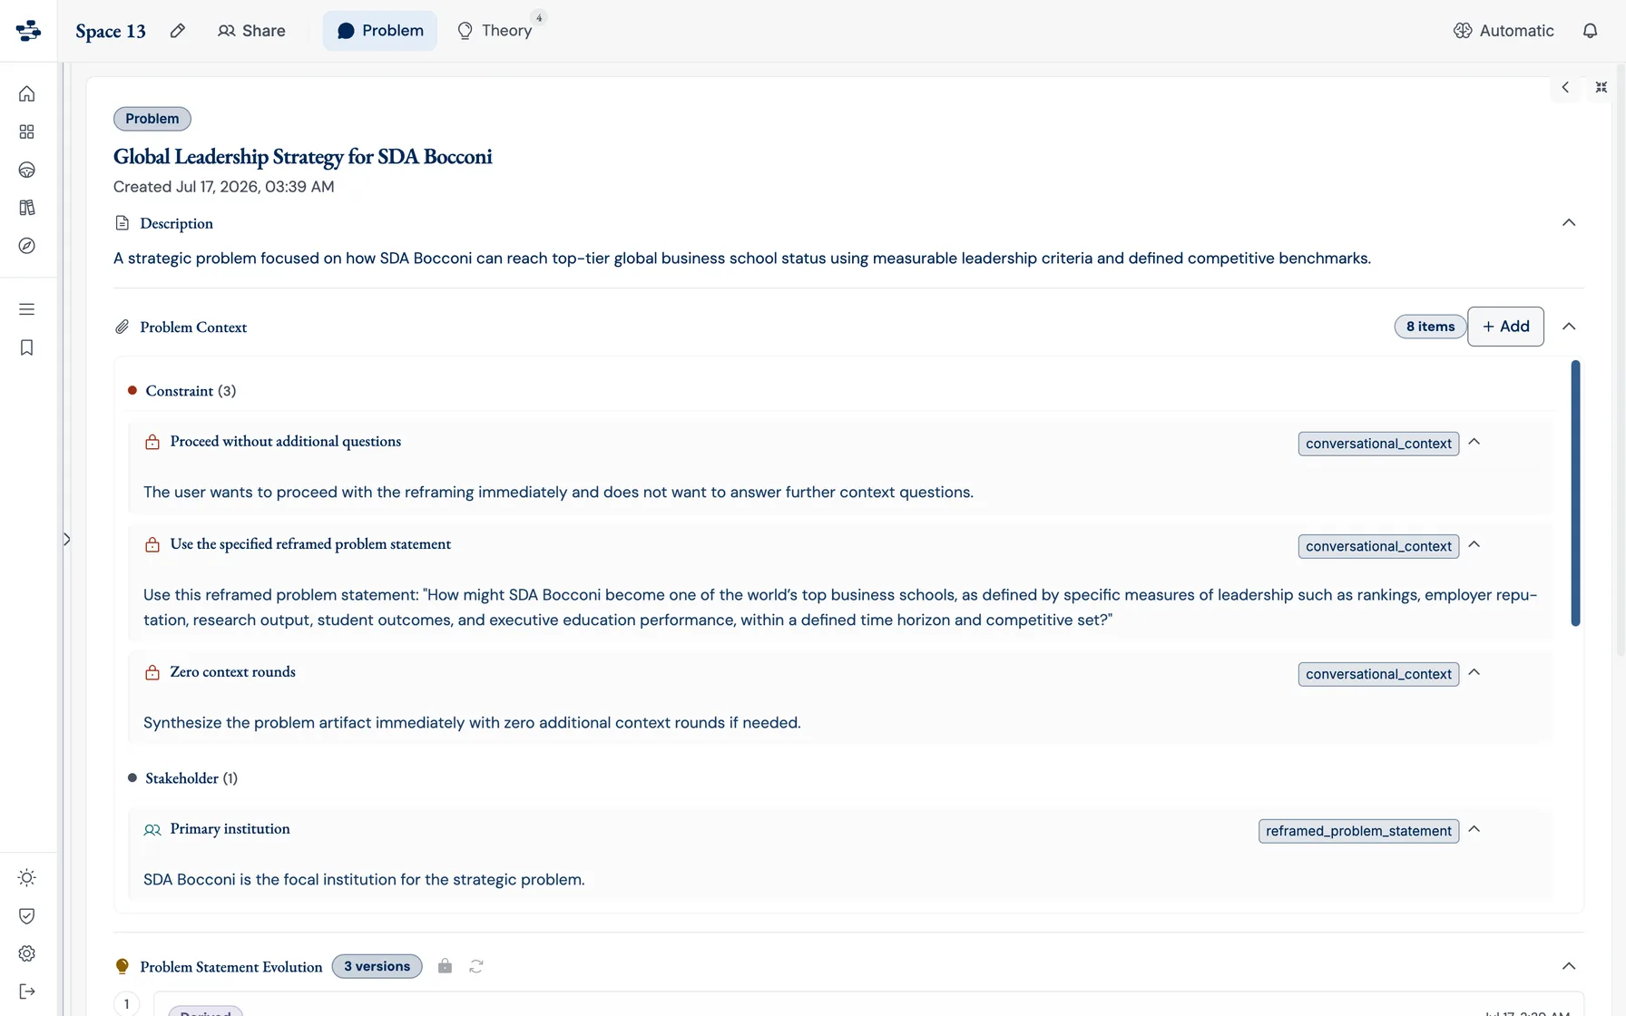This screenshot has width=1626, height=1016.
Task: Click the Problem tag label
Action: point(152,119)
